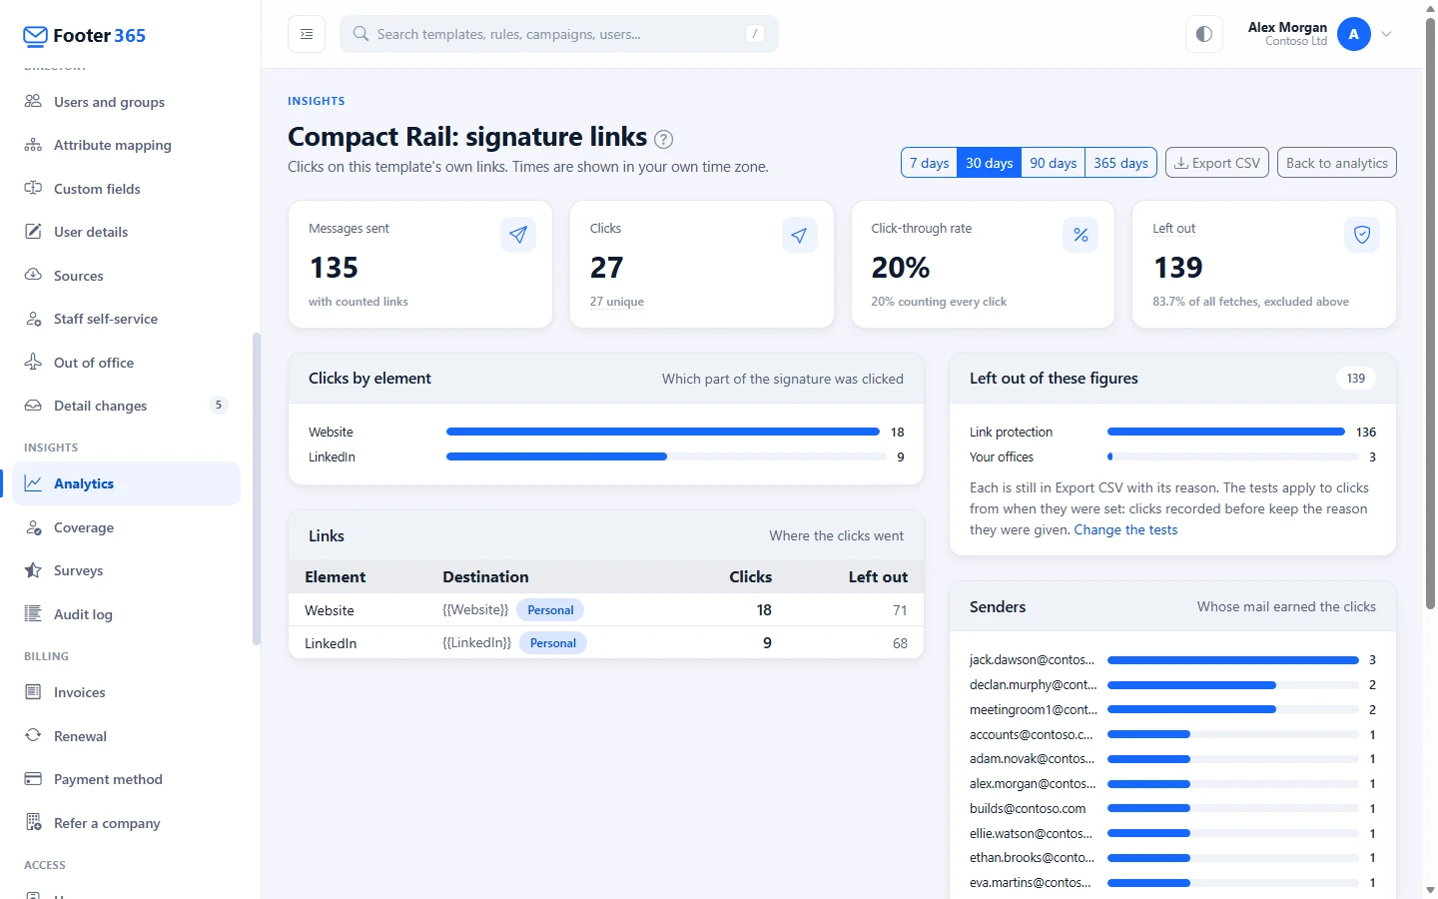The image size is (1438, 899).
Task: Click the Detail changes inbox icon
Action: [33, 406]
